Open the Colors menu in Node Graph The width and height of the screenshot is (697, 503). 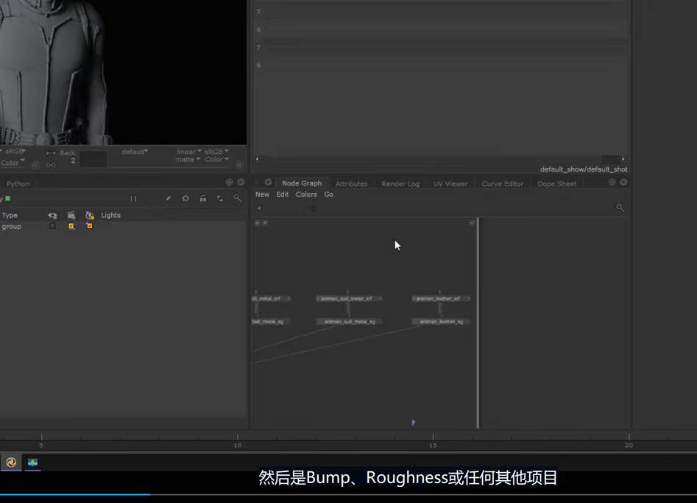pos(306,194)
